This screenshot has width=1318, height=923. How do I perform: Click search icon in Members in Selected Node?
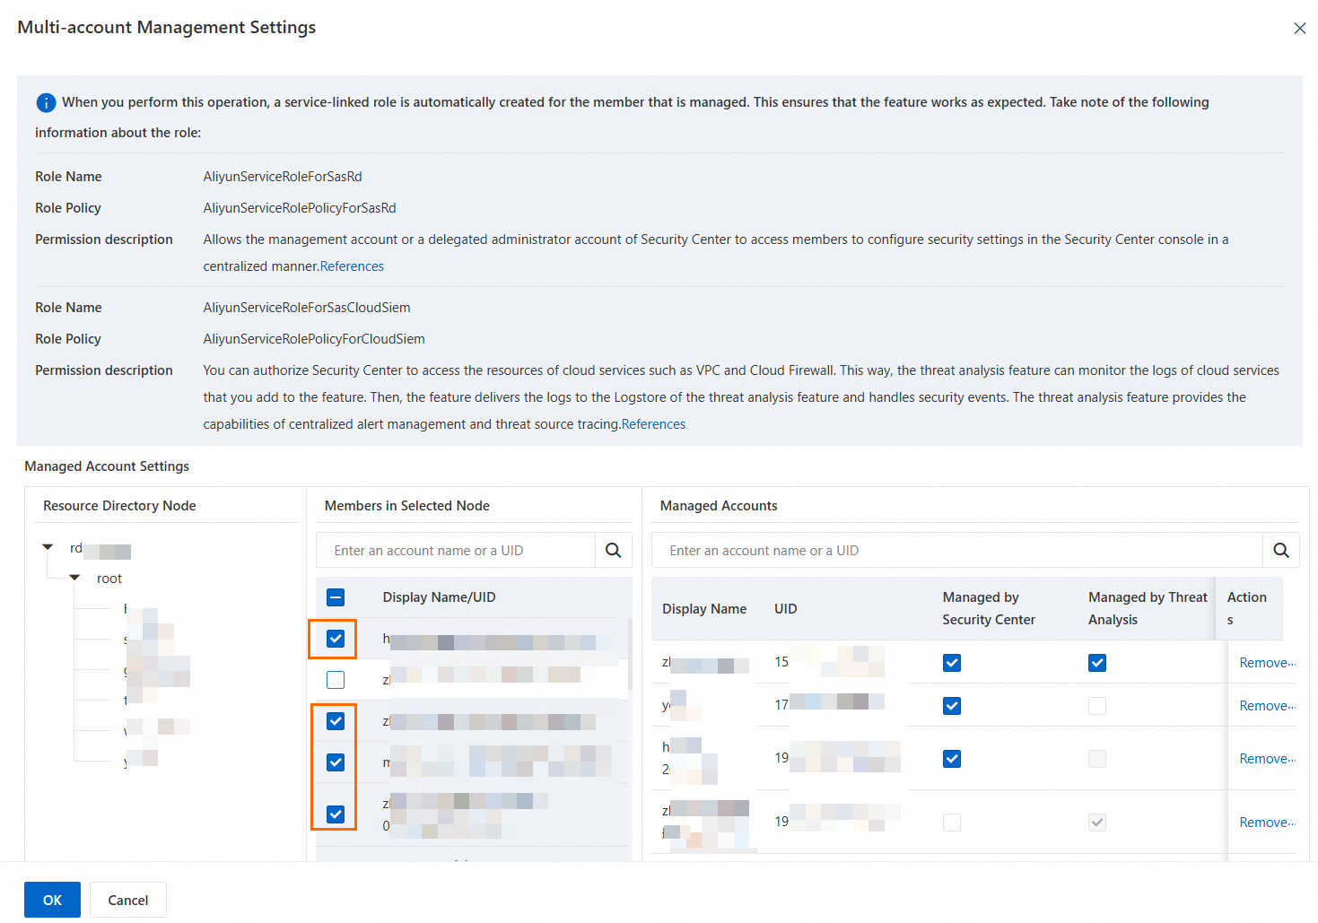point(613,551)
